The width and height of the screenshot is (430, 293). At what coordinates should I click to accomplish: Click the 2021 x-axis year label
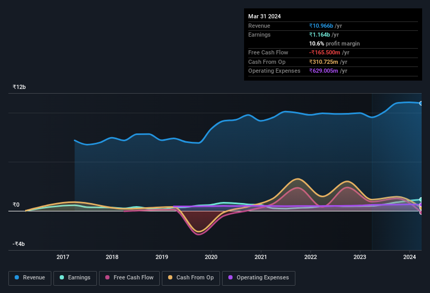click(260, 257)
